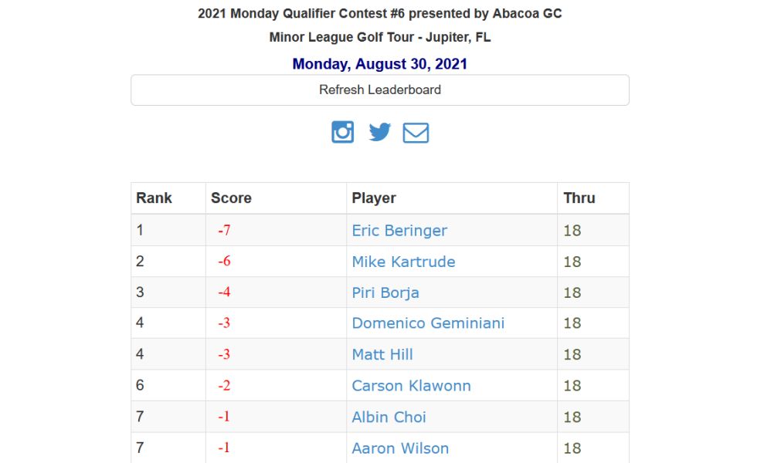Open Piri Borja's player link

pos(385,292)
